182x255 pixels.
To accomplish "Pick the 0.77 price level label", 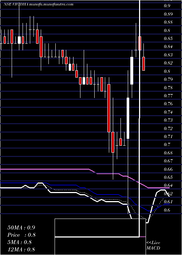I will pyautogui.click(x=168, y=96).
